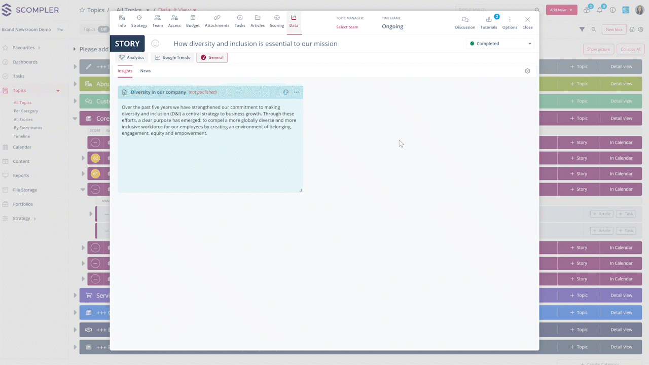Click the smiley mood icon beside STORY

[x=156, y=44]
